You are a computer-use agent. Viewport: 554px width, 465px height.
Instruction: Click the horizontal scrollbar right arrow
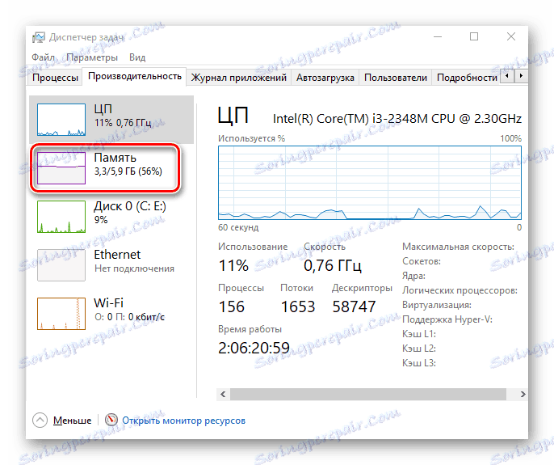tap(523, 394)
